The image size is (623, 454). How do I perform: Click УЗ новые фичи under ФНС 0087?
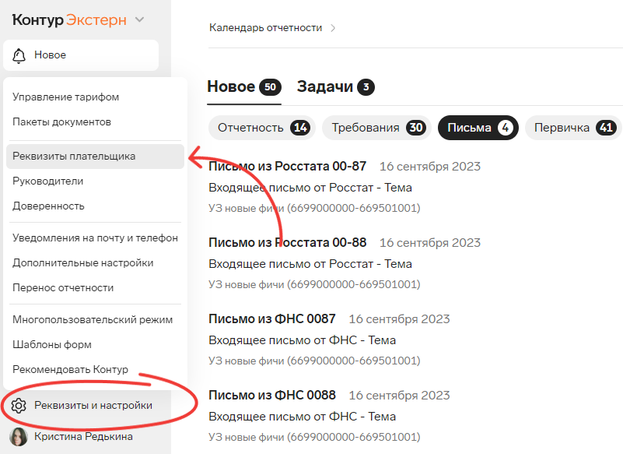(314, 361)
